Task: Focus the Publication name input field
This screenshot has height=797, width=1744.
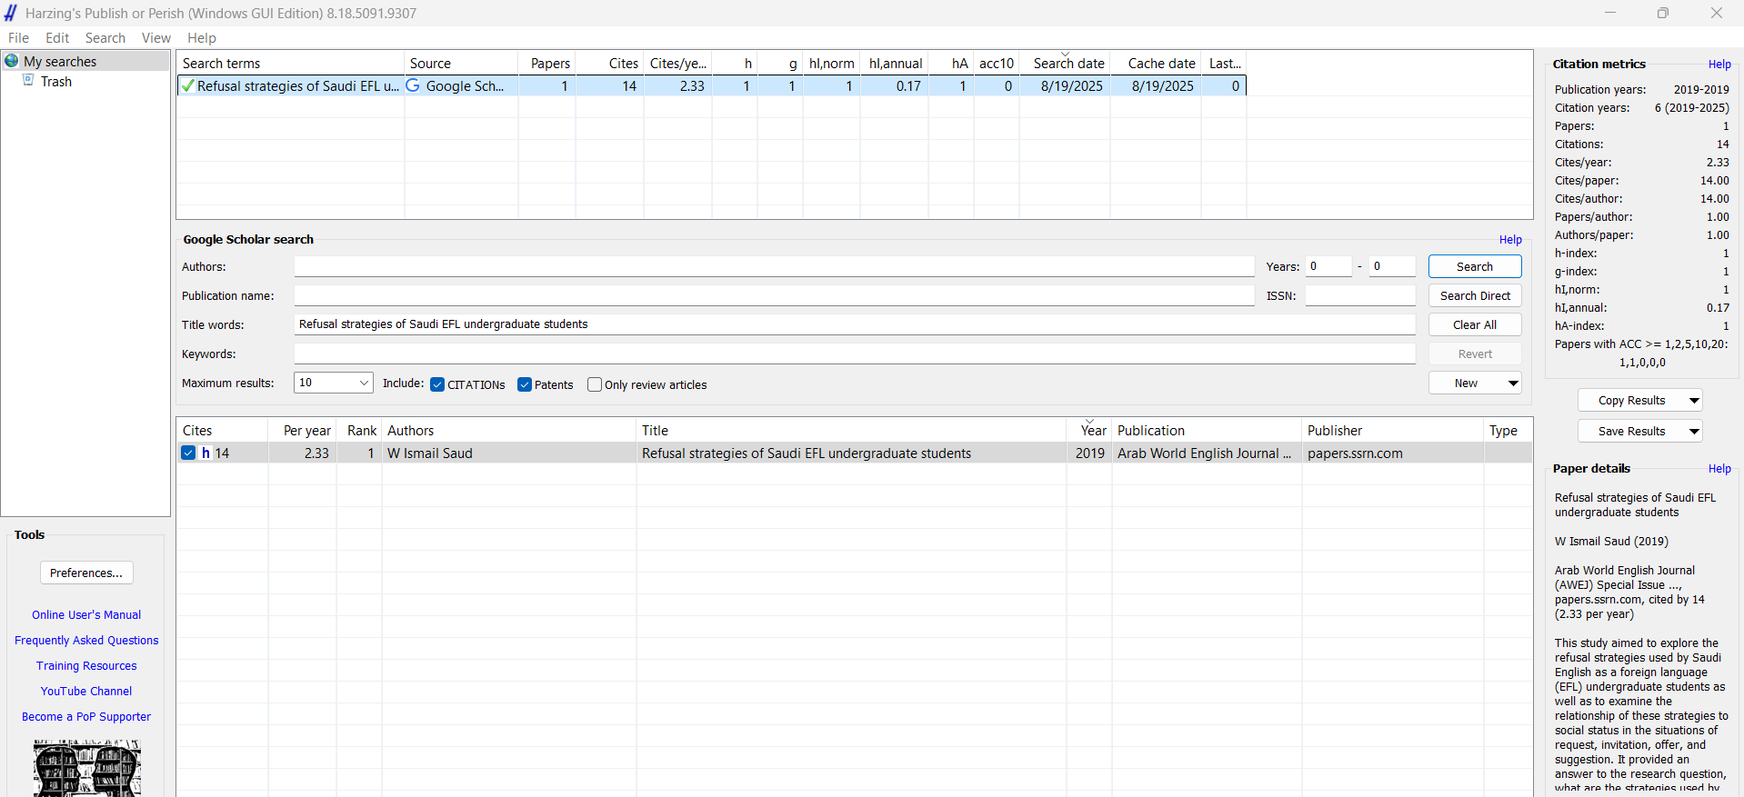Action: tap(774, 295)
